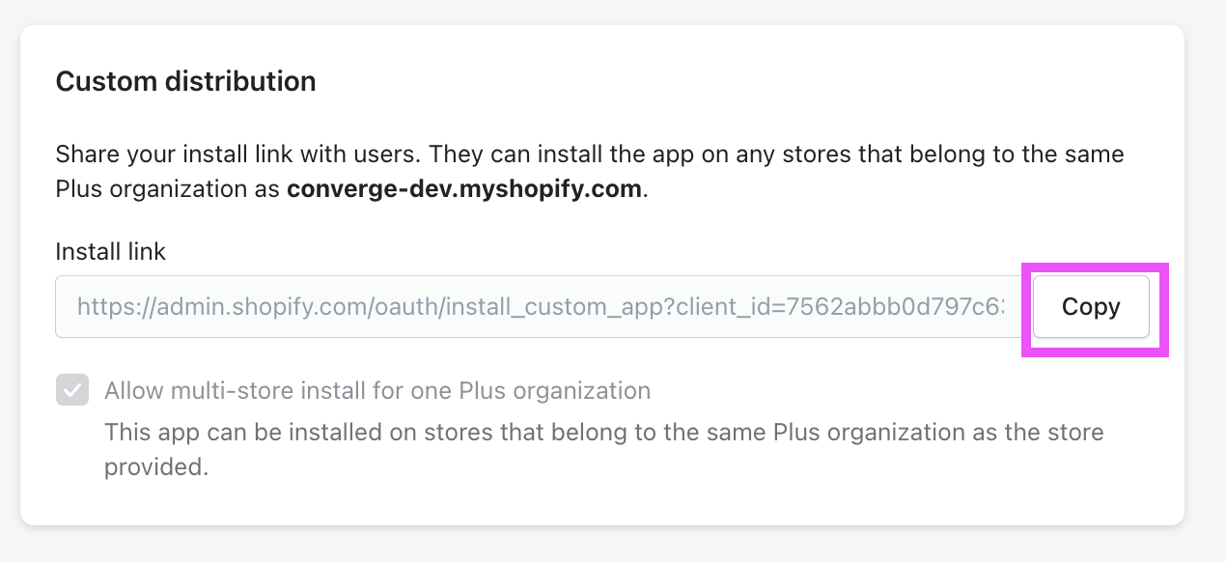Click the Install link label
The width and height of the screenshot is (1226, 562).
110,251
